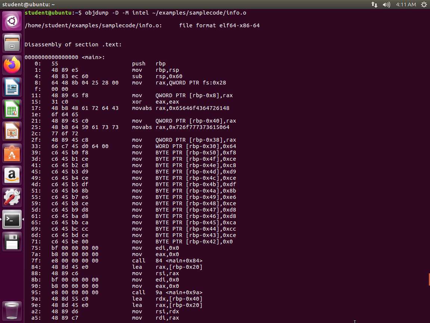The width and height of the screenshot is (430, 323).
Task: Open the Ubuntu Dash search launcher
Action: (12, 21)
